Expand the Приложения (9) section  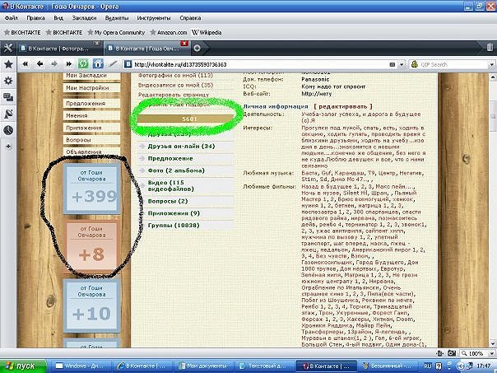[x=186, y=213]
